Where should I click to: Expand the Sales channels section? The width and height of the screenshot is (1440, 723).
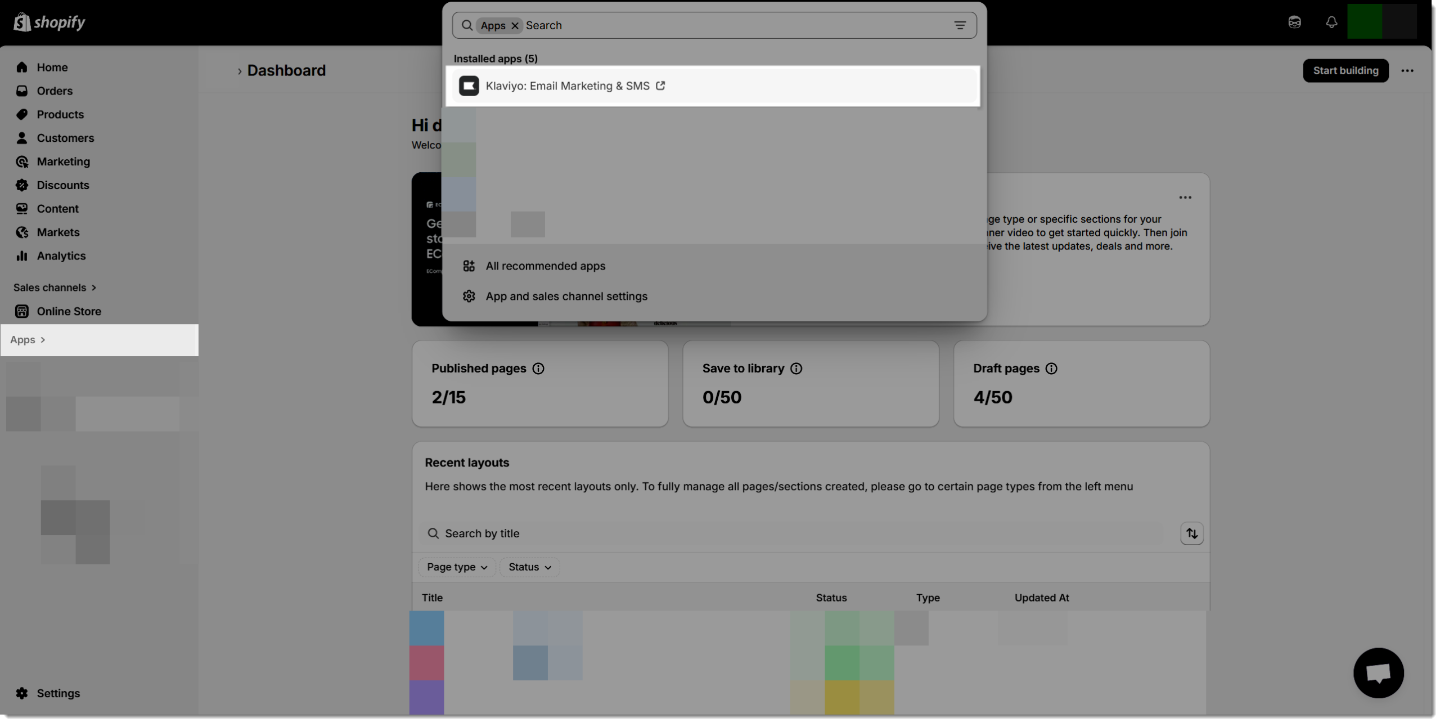pyautogui.click(x=55, y=288)
